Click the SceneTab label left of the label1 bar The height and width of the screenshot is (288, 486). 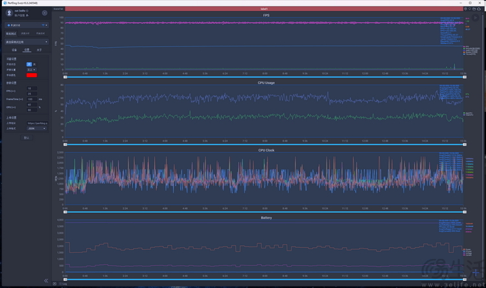point(58,9)
